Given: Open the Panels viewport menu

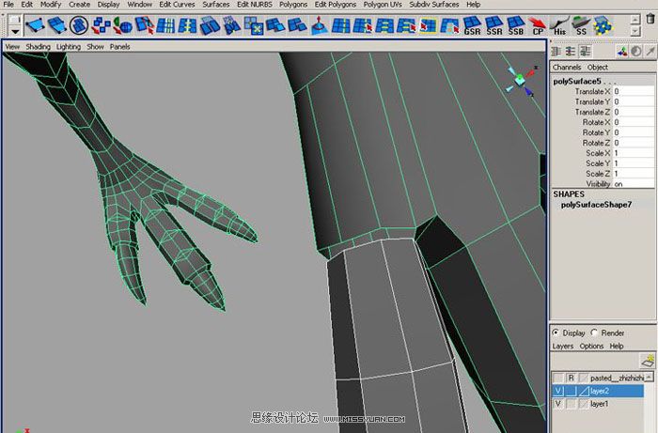Looking at the screenshot, I should (119, 46).
